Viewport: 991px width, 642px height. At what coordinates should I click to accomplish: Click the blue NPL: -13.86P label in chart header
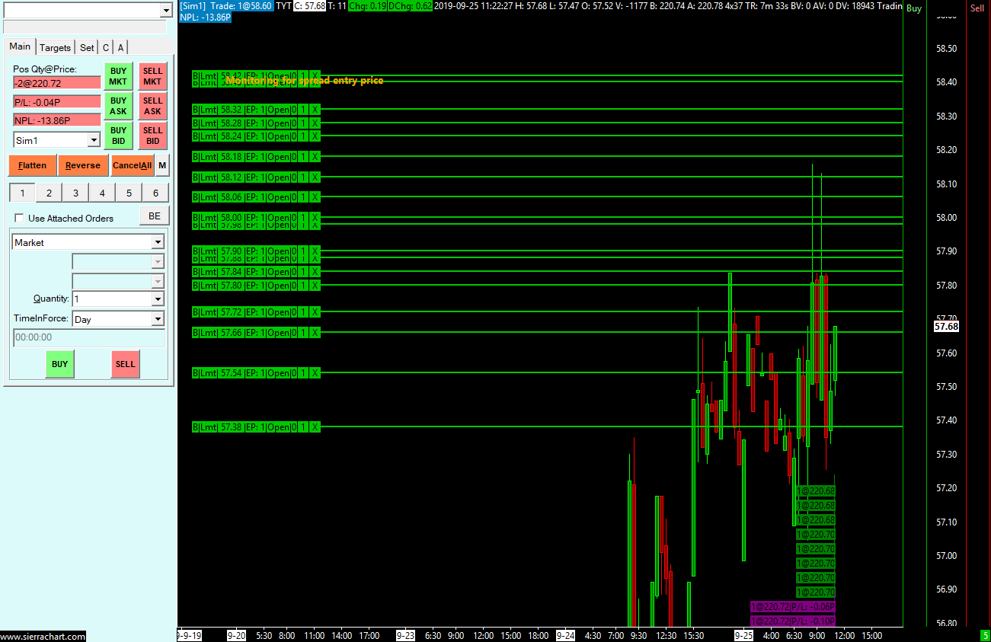pos(206,17)
